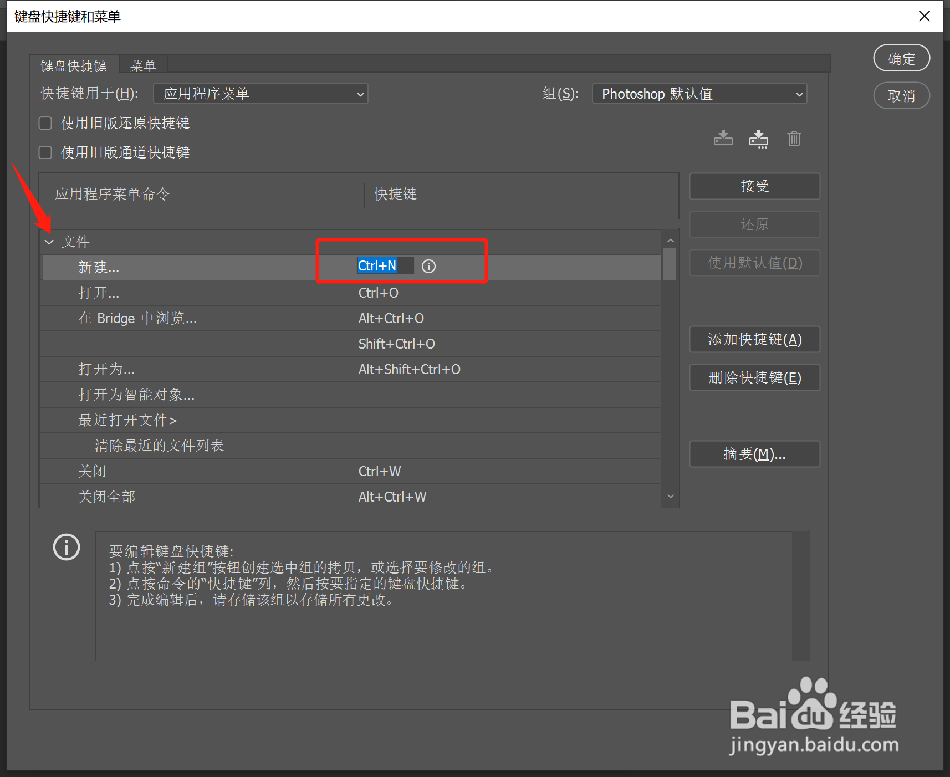Screen dimensions: 950x777
Task: Enable 使用旧版还原快捷键 checkbox
Action: [x=45, y=123]
